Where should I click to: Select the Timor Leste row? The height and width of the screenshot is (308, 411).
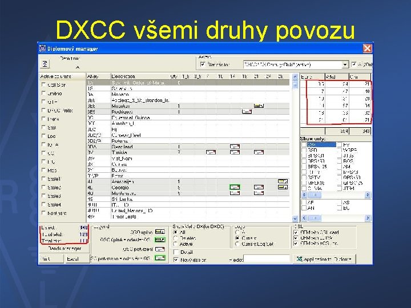click(188, 217)
